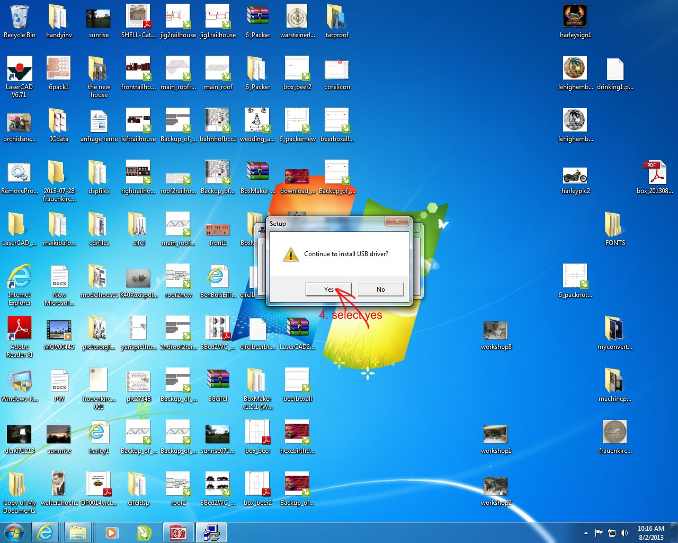Launch Windows Media Player from taskbar
Image resolution: width=678 pixels, height=543 pixels.
111,532
